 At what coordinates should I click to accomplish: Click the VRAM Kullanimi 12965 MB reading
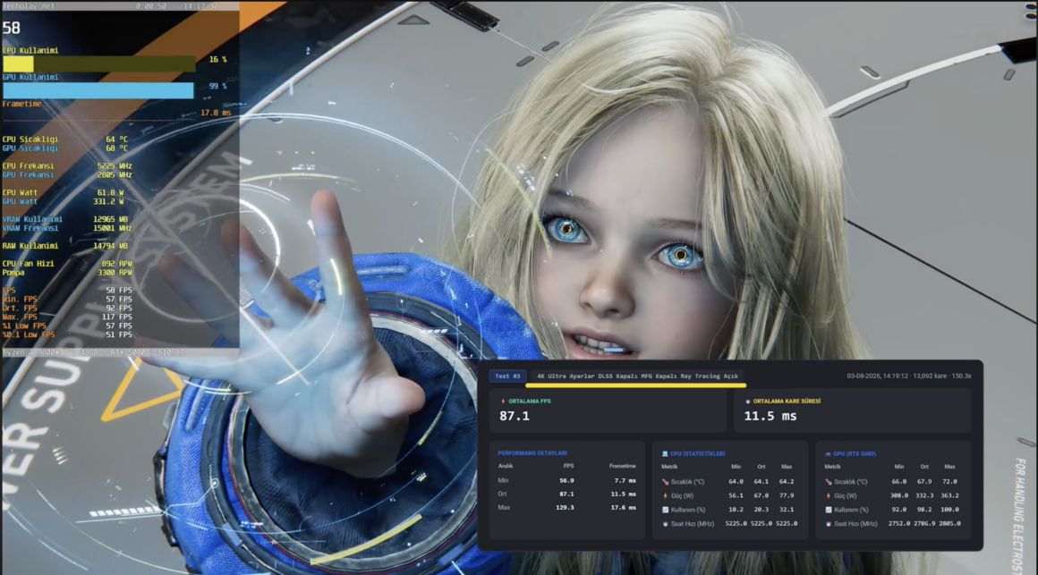coord(111,219)
